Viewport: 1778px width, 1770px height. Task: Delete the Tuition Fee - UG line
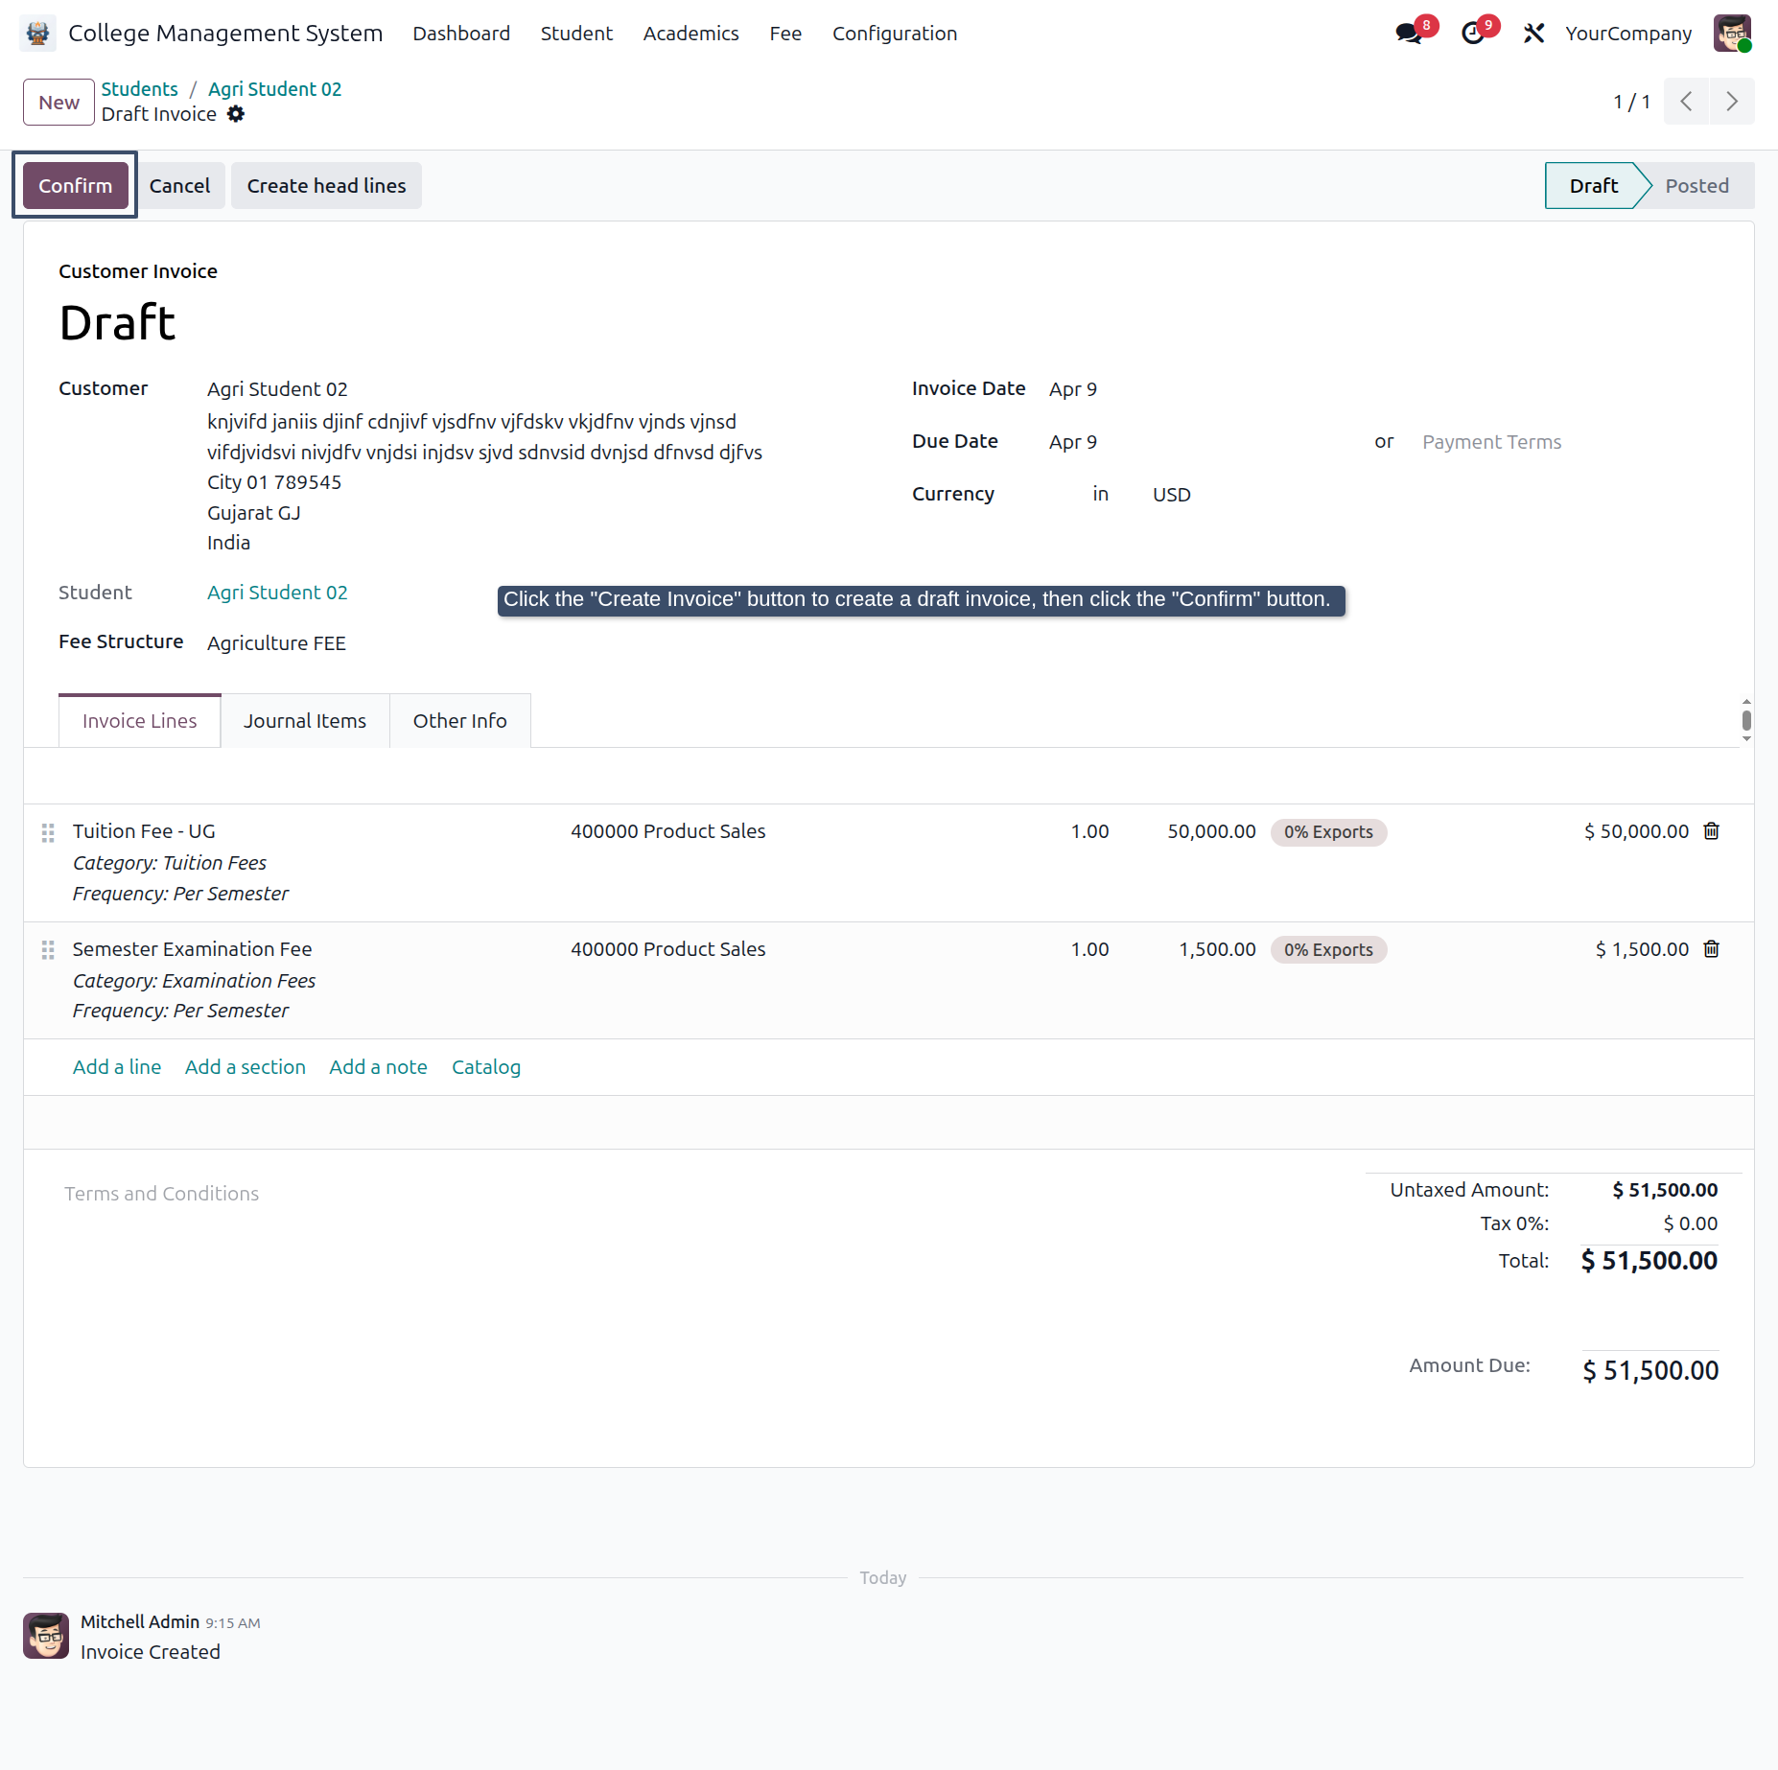coord(1712,831)
